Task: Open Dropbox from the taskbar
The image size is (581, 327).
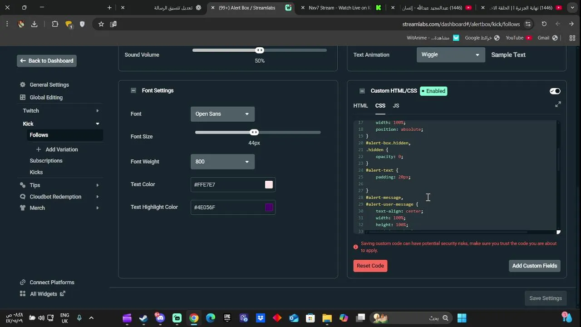Action: click(x=261, y=318)
